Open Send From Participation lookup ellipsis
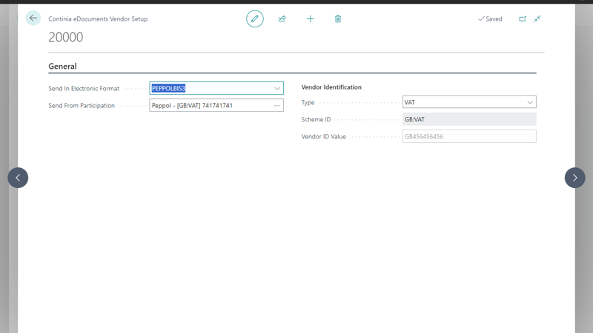This screenshot has width=593, height=333. point(277,106)
